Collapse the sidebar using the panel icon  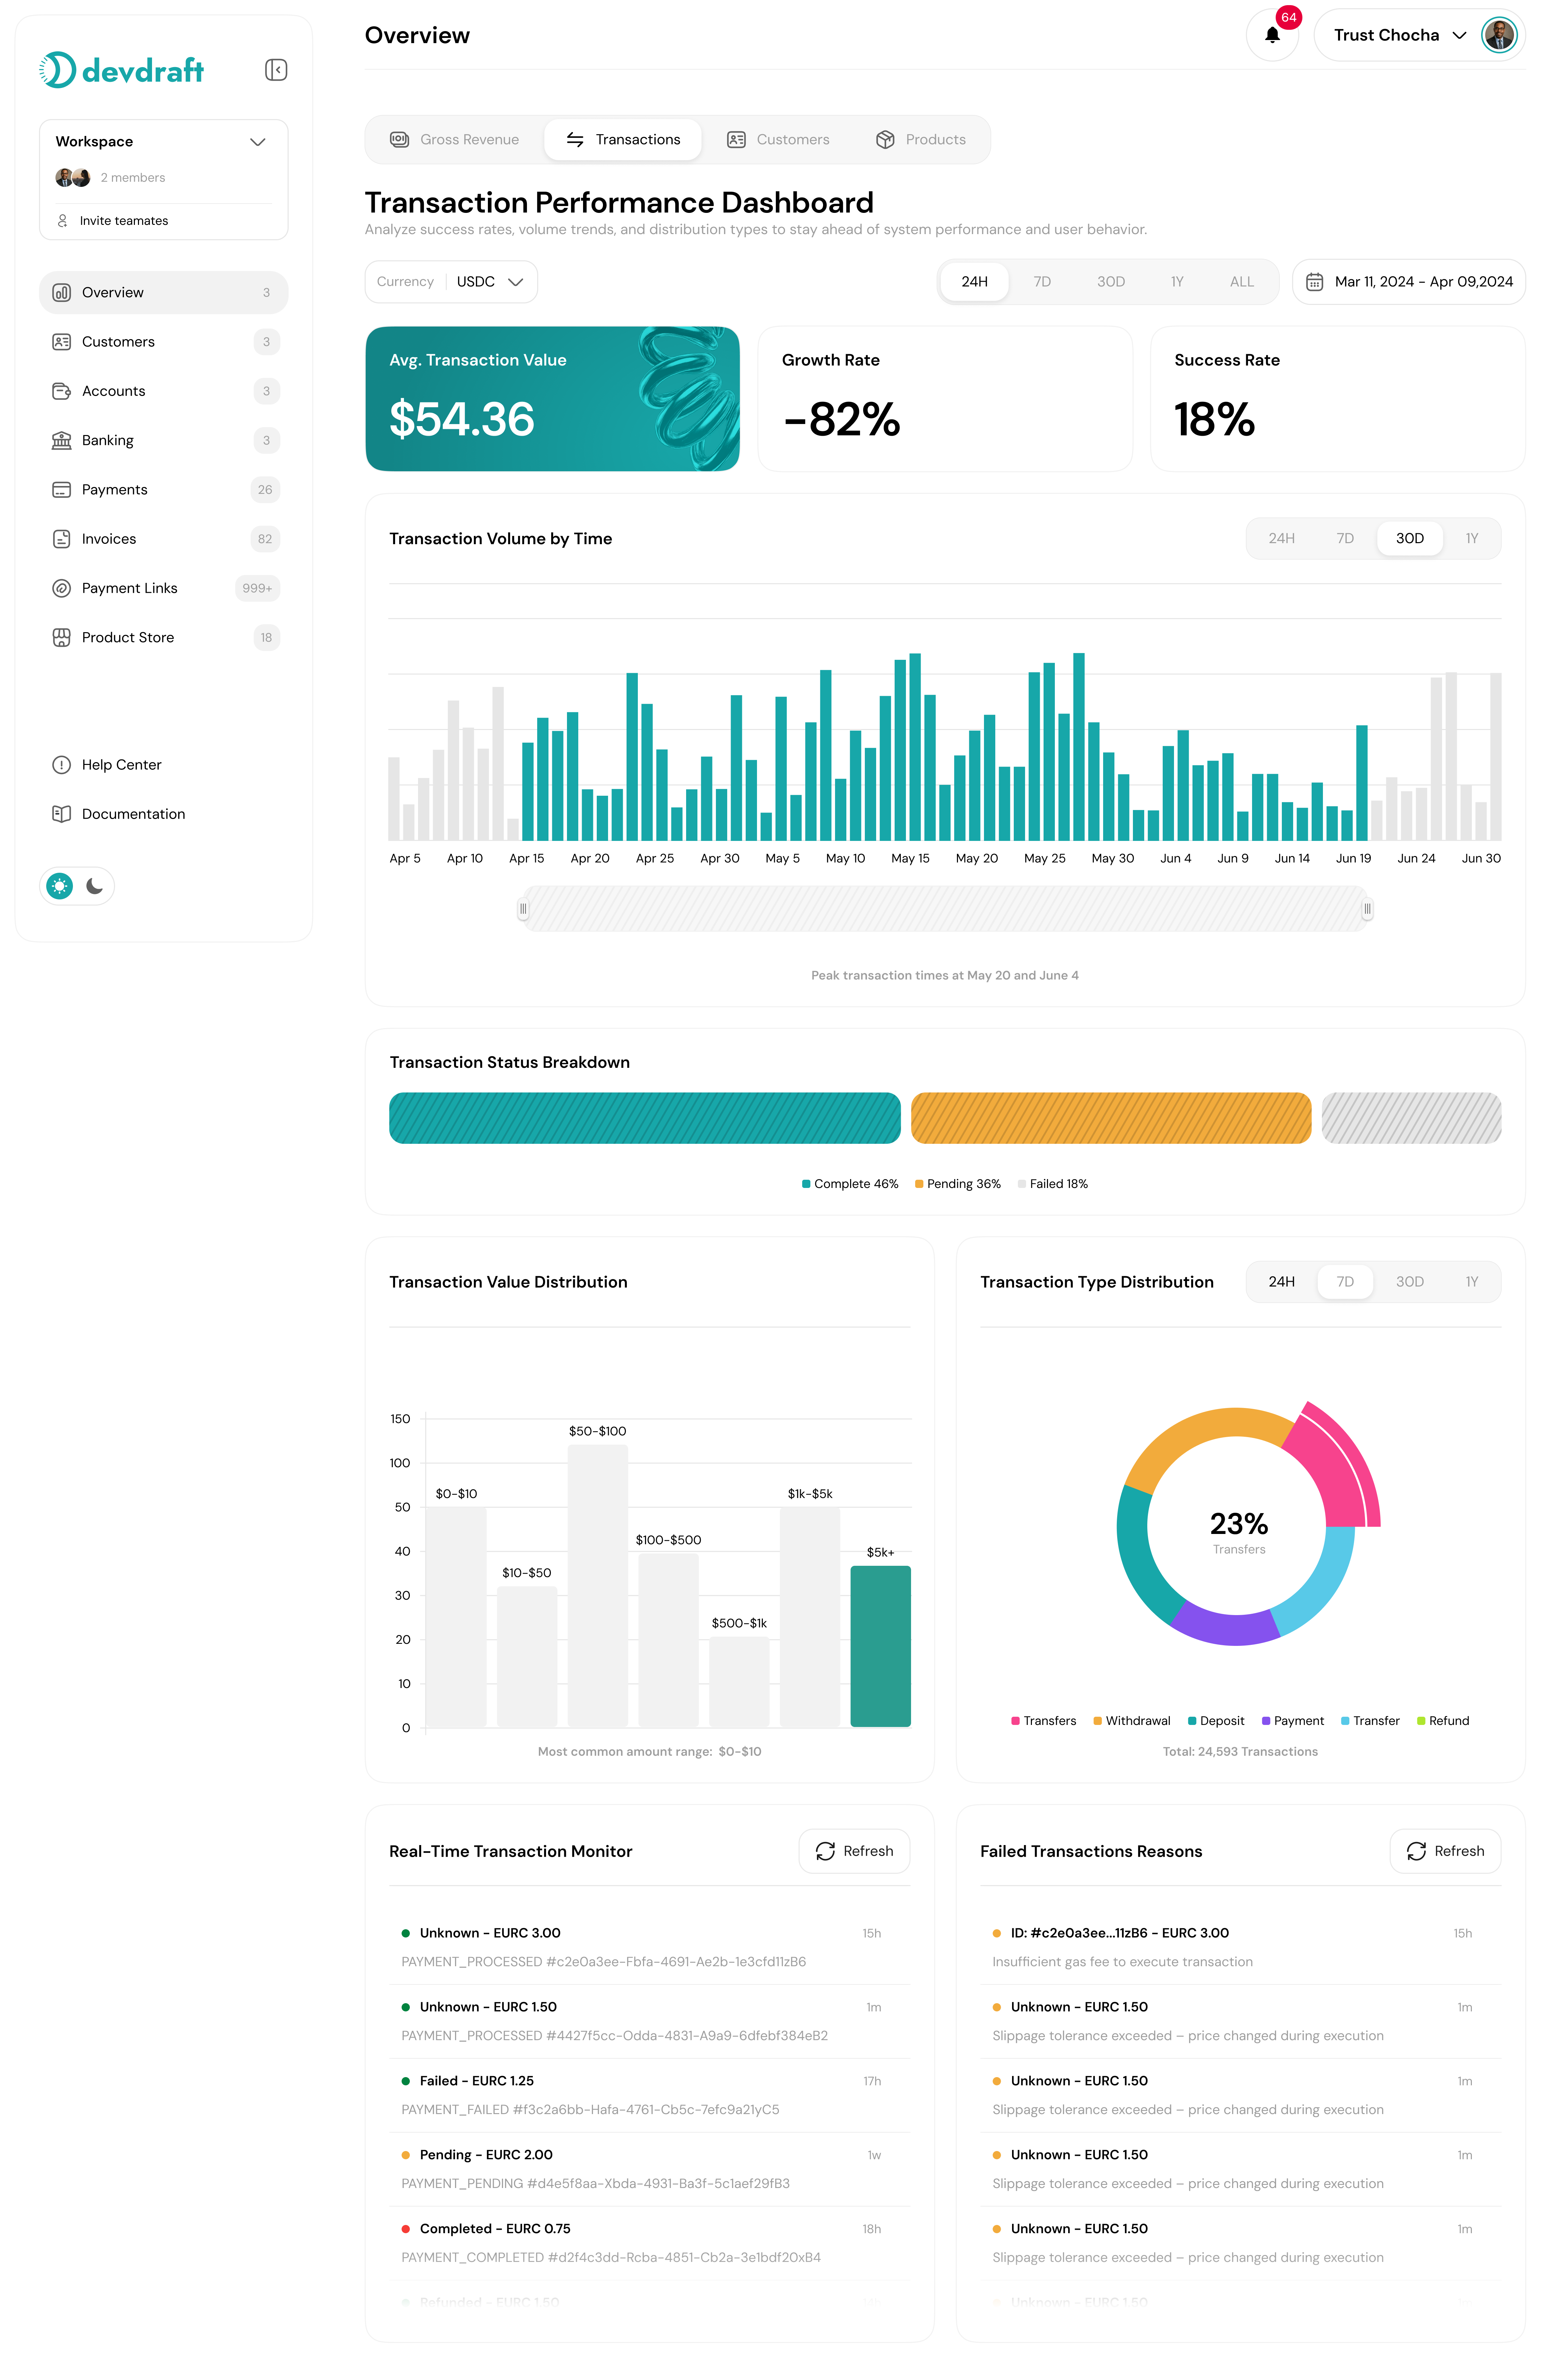click(276, 70)
